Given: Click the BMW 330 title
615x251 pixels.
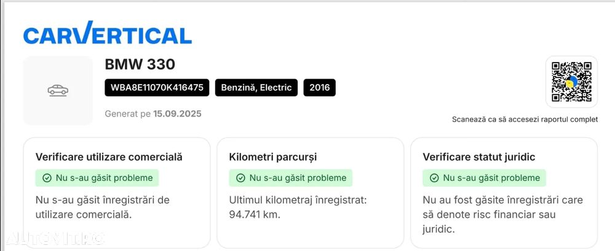Looking at the screenshot, I should tap(140, 64).
